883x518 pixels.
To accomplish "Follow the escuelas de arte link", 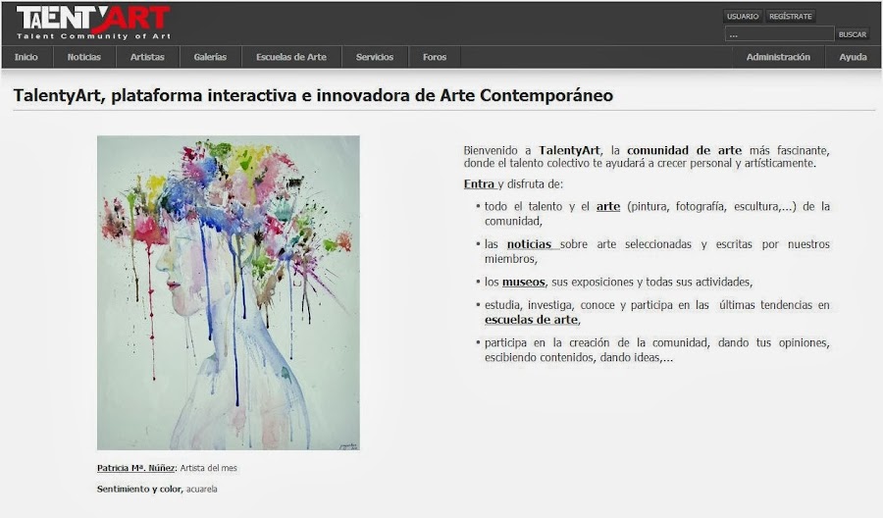I will 531,320.
